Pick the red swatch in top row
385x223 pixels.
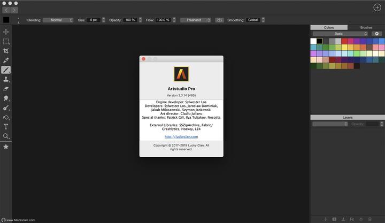[x=344, y=41]
